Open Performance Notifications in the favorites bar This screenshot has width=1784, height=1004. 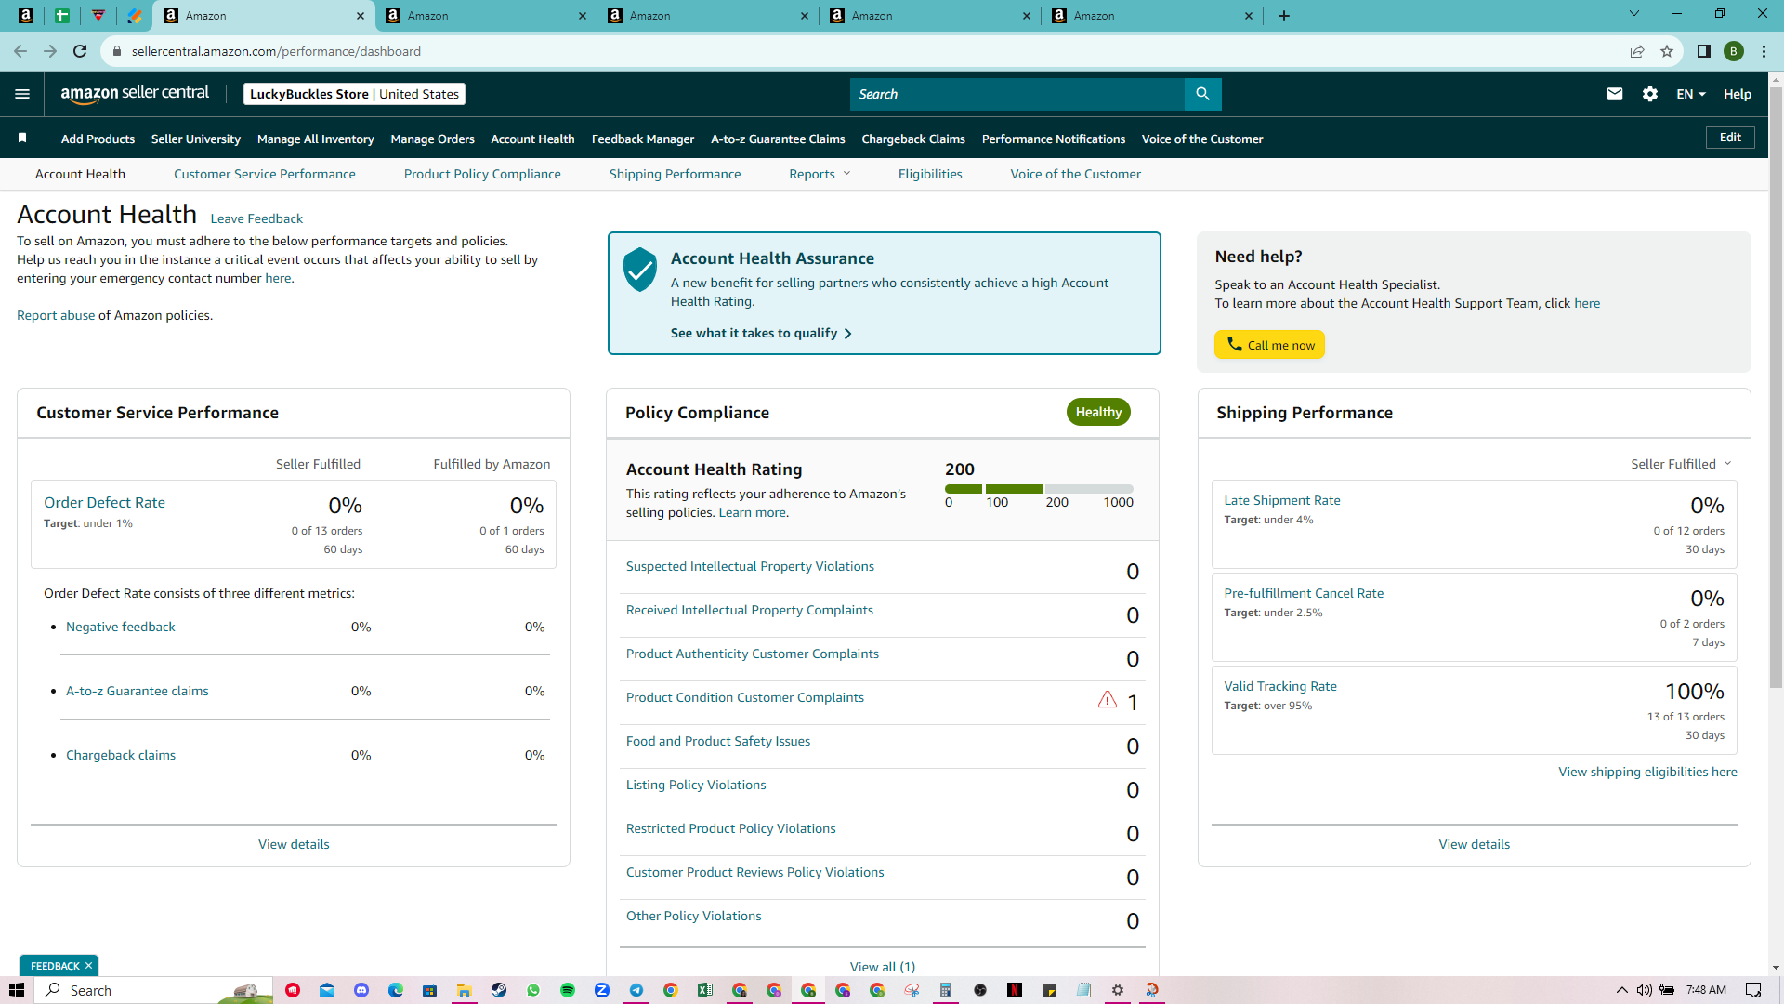(x=1054, y=139)
